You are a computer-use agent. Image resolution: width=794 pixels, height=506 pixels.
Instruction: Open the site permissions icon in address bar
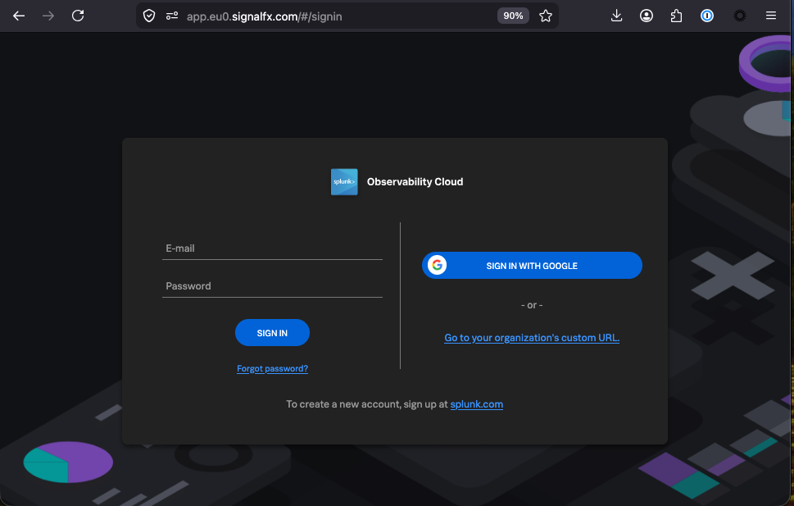172,16
